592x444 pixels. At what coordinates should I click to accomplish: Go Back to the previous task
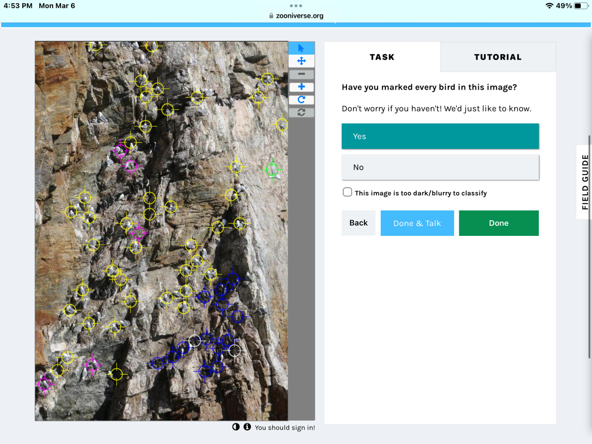point(358,223)
